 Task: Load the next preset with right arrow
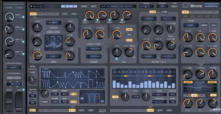(x=73, y=6)
